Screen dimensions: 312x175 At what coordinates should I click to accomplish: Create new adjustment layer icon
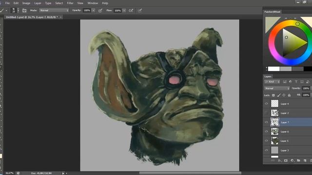point(292,160)
